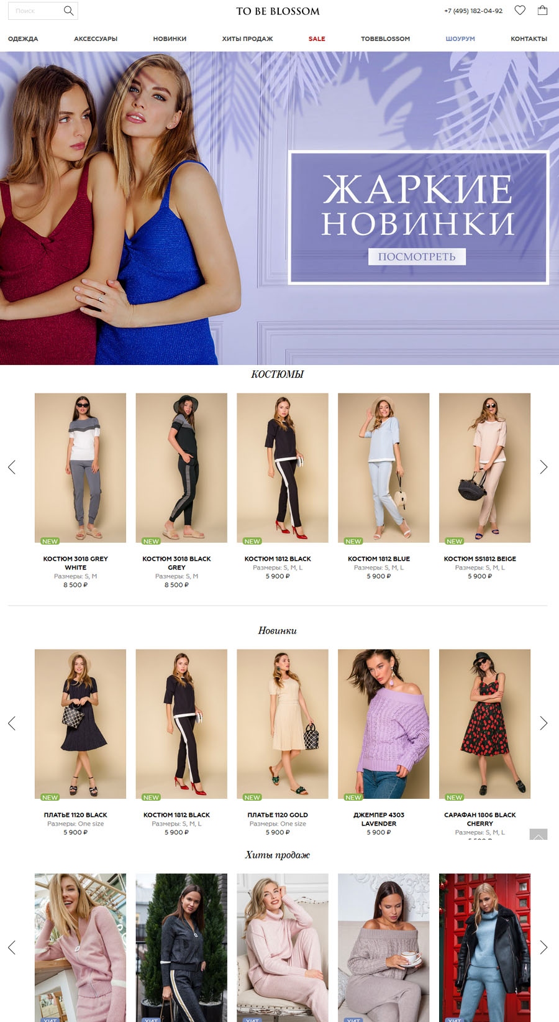Open the wishlist heart icon
Screen dimensions: 559x1022
click(x=520, y=10)
